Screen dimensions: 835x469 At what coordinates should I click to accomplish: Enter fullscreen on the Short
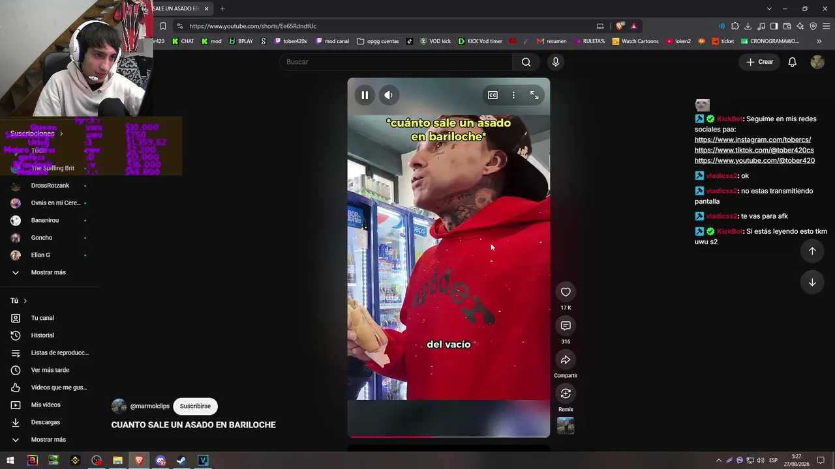click(x=534, y=95)
